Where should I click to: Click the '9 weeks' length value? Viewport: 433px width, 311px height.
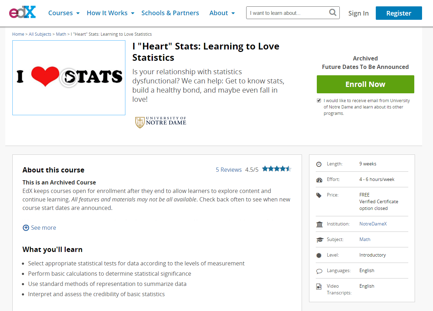pyautogui.click(x=368, y=164)
